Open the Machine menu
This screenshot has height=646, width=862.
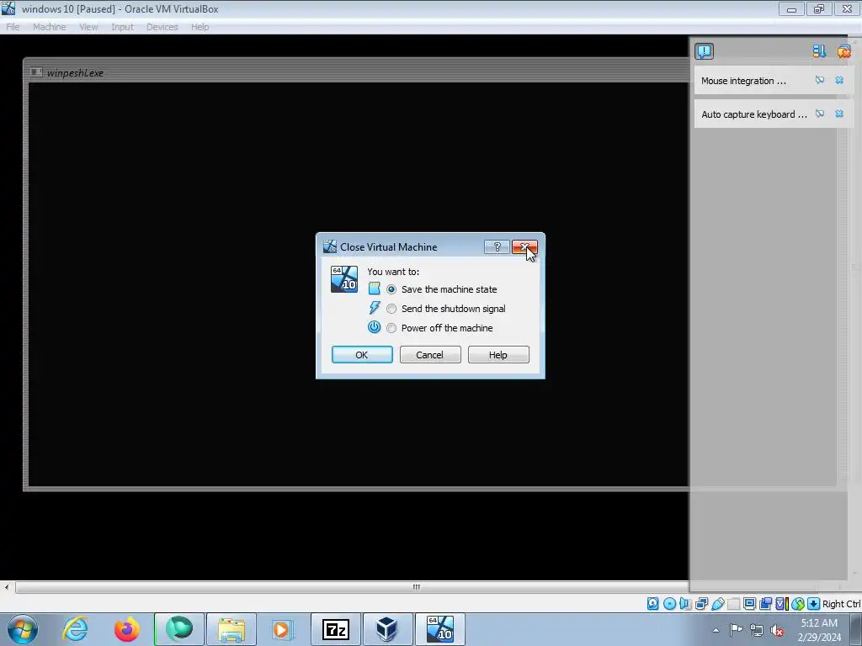point(50,27)
